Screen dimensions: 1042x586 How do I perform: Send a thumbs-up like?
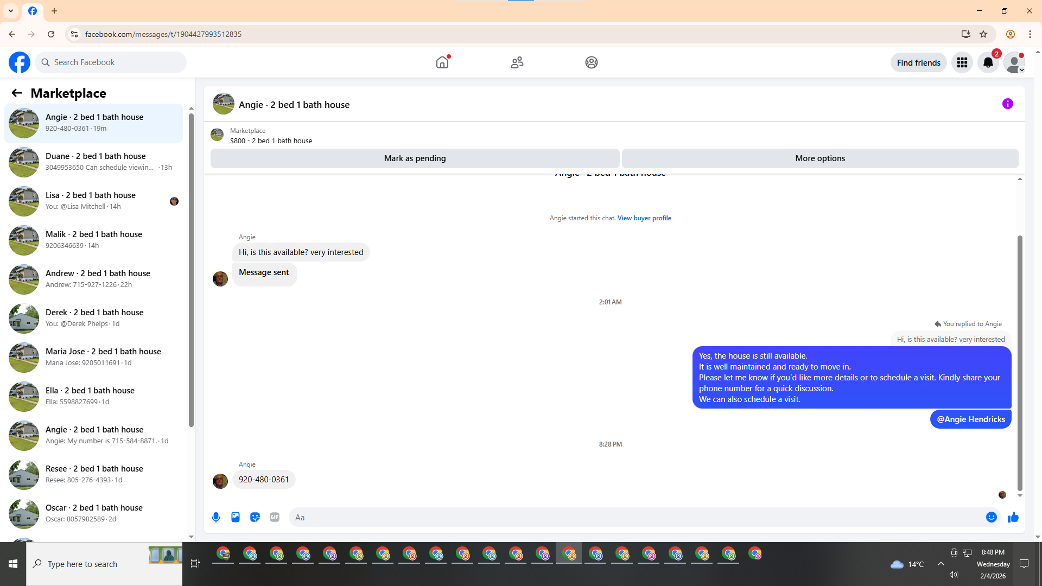(1013, 517)
